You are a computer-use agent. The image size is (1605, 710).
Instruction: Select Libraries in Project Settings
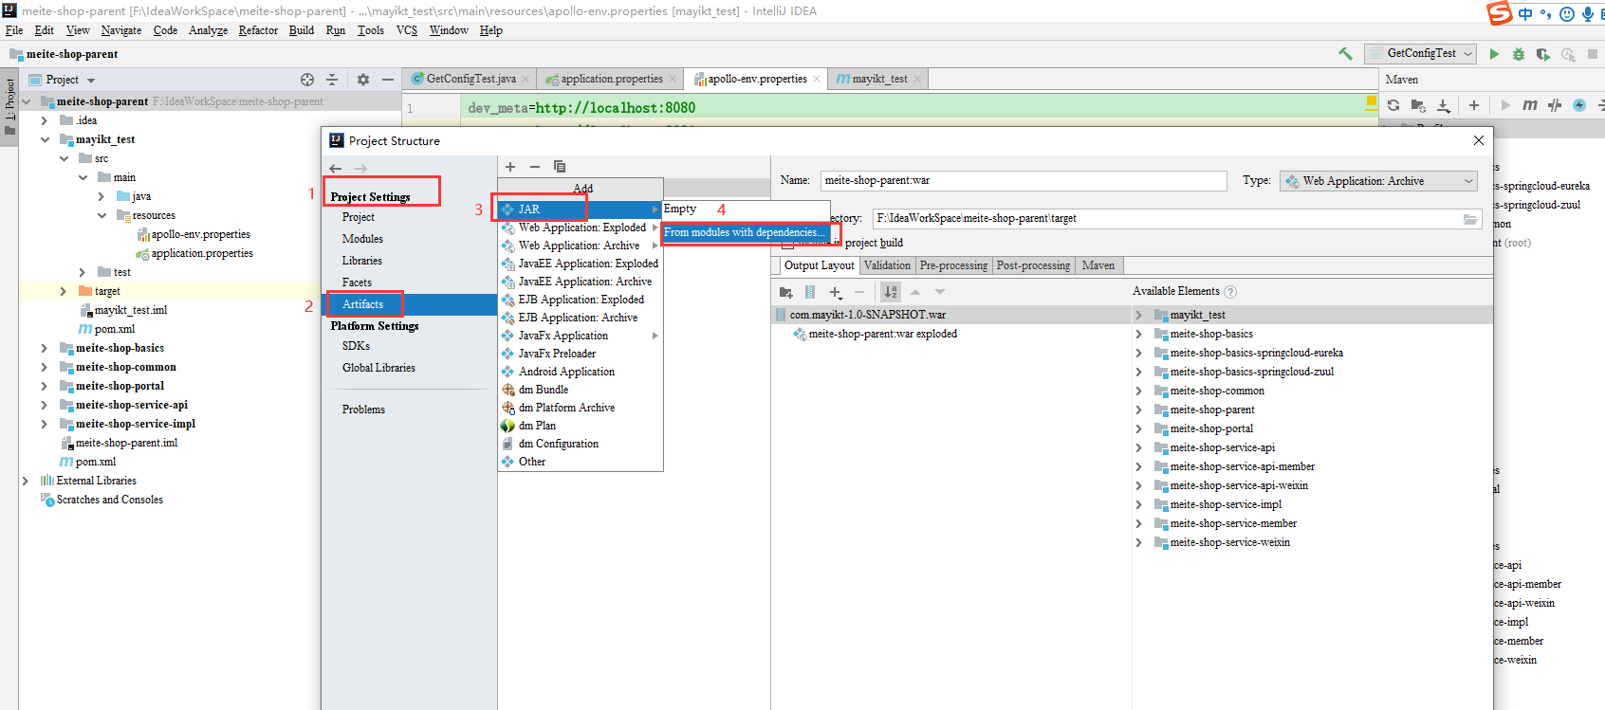(x=362, y=261)
